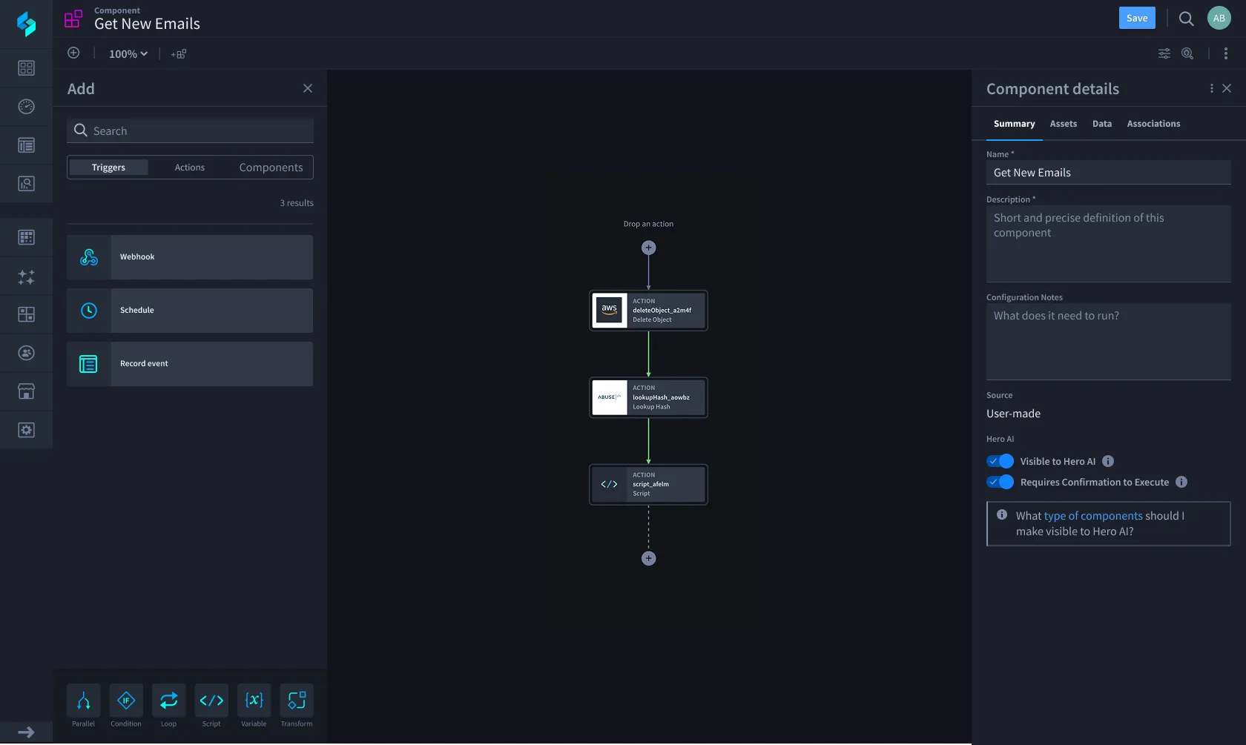Click the add circle icon in toolbar
Image resolution: width=1246 pixels, height=745 pixels.
pos(73,53)
